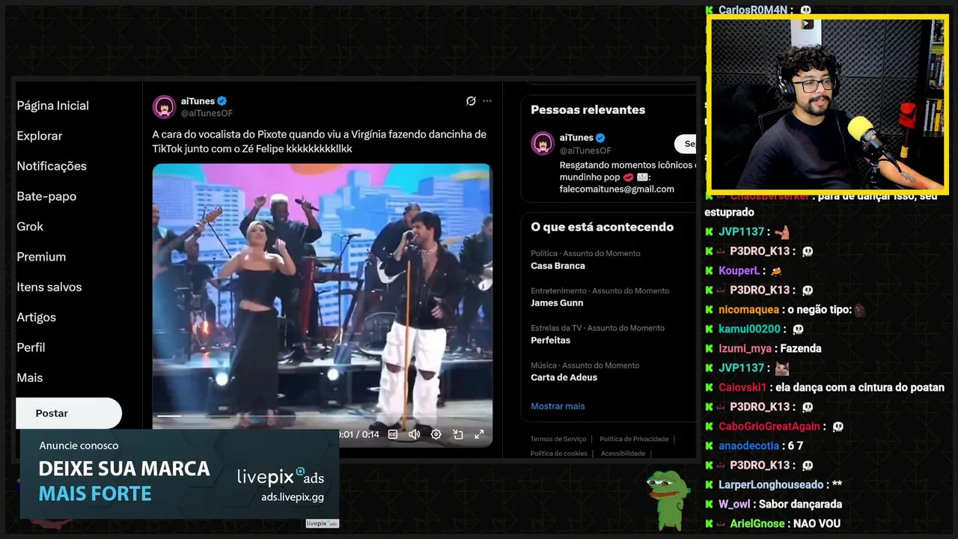
Task: Open Política de cookies link
Action: (x=558, y=453)
